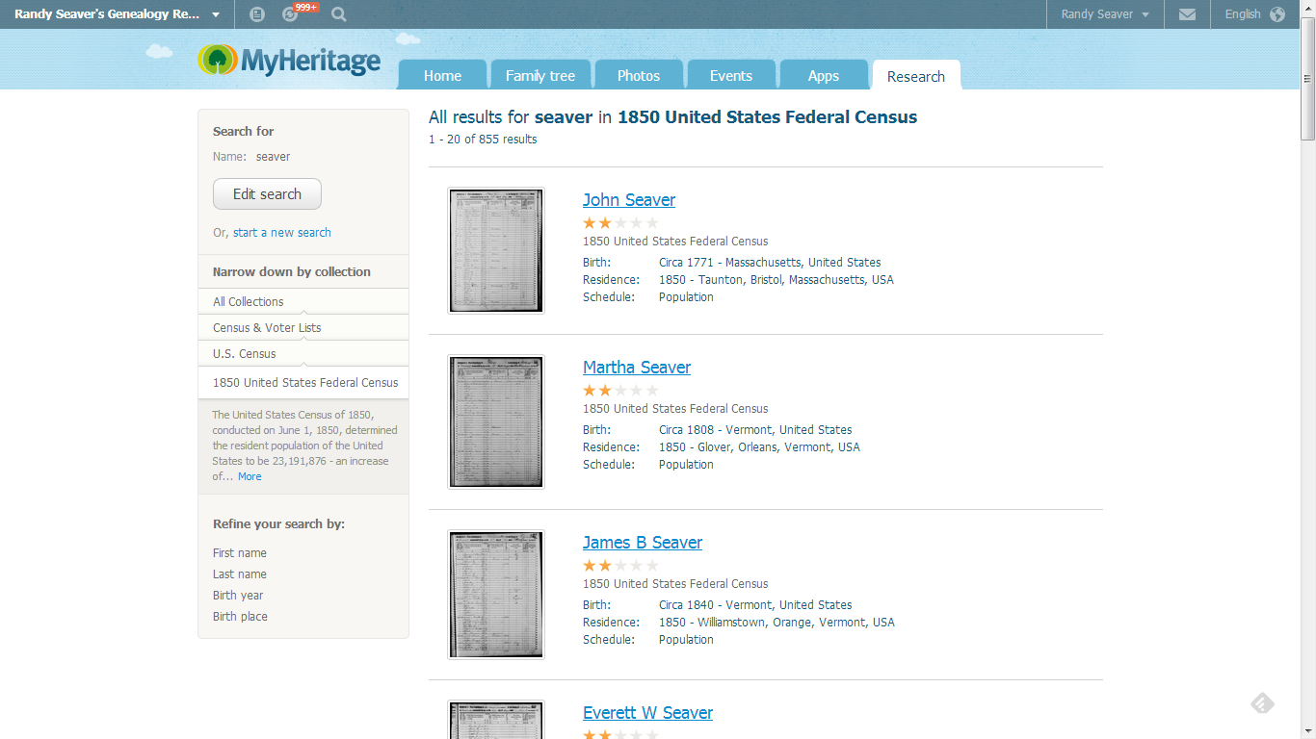Open the MyHeritage home logo

tap(287, 59)
